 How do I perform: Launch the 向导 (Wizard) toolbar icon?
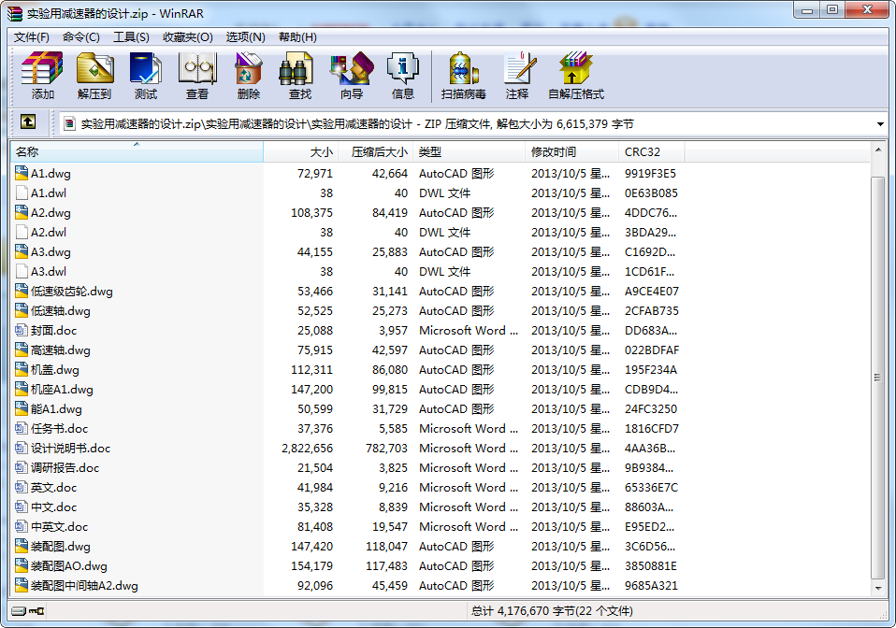tap(352, 75)
